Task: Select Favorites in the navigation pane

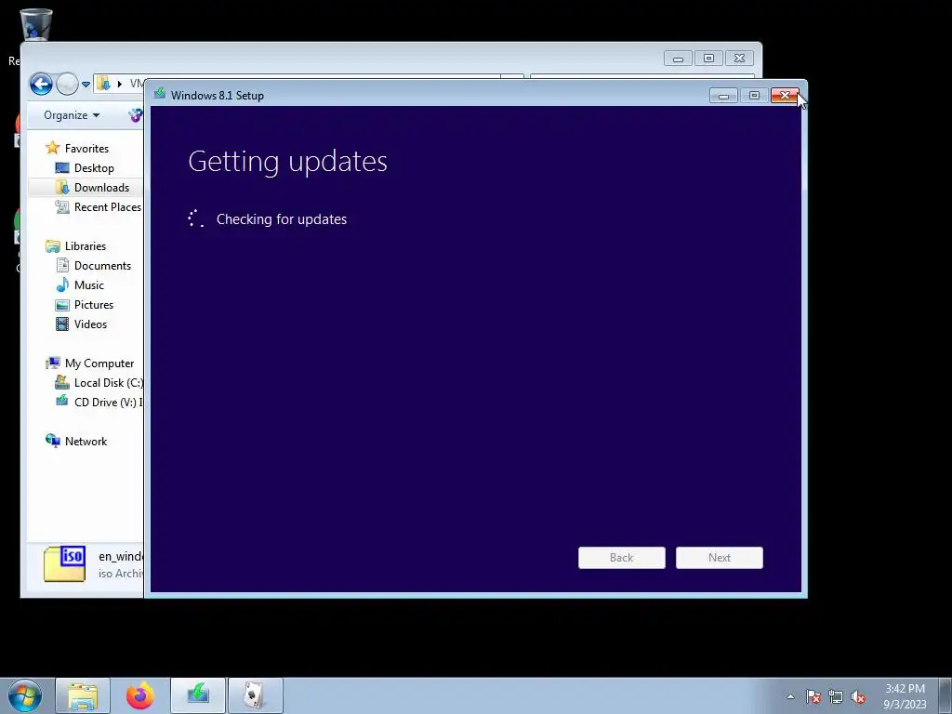Action: point(86,148)
